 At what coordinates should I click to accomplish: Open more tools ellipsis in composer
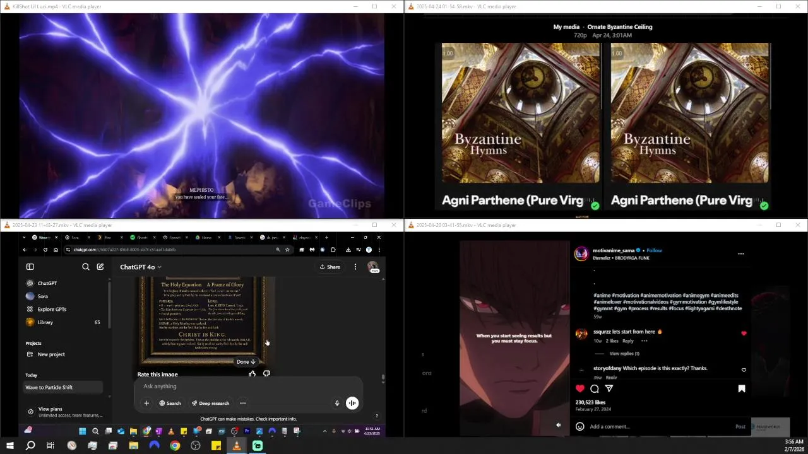tap(242, 403)
